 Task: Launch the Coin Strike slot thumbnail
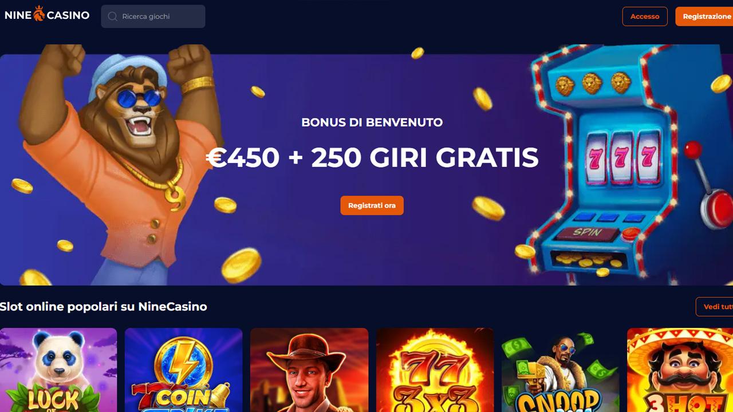pyautogui.click(x=184, y=370)
